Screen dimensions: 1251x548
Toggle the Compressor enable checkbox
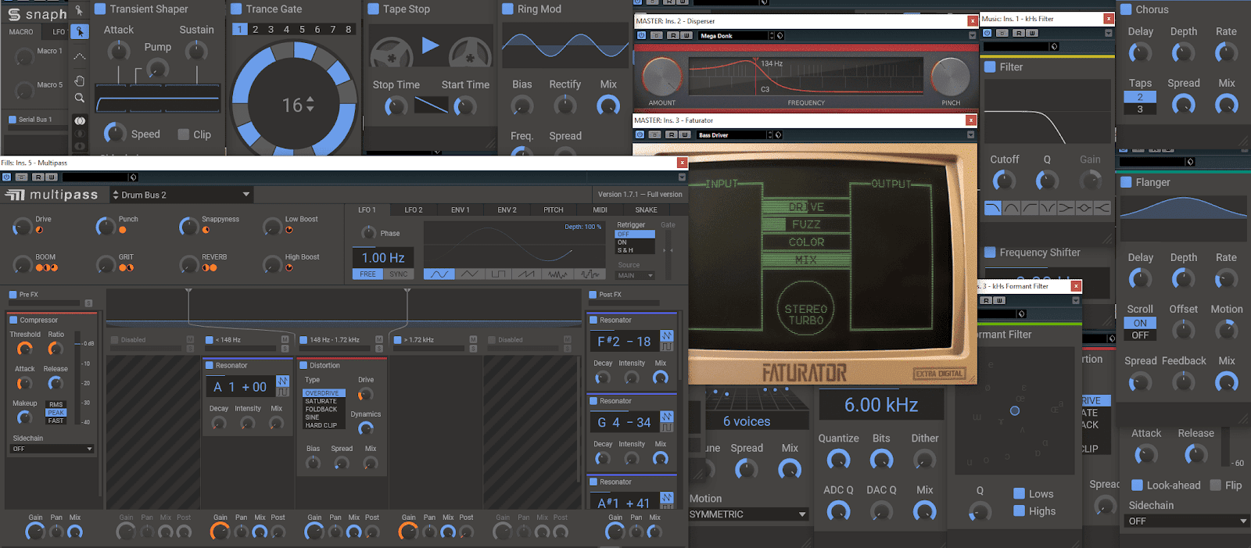coord(13,320)
